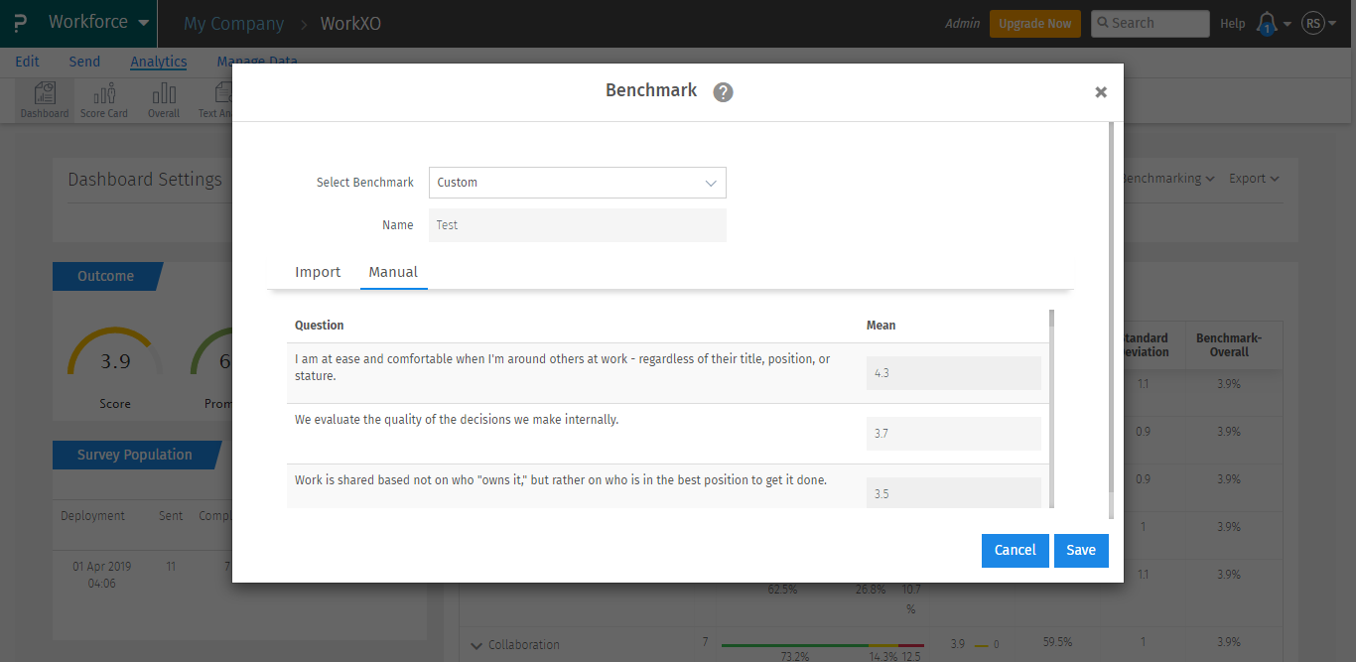1356x662 pixels.
Task: Cancel the Benchmark dialog
Action: pyautogui.click(x=1015, y=550)
